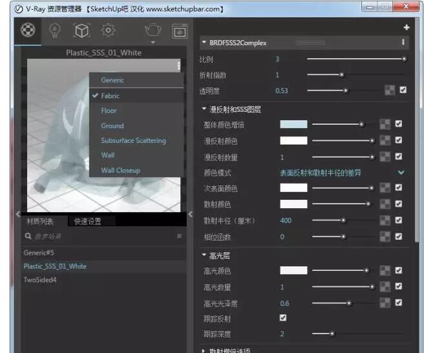Viewport: 426px width, 353px height.
Task: Click the 散射半径 value 400
Action: [x=286, y=220]
